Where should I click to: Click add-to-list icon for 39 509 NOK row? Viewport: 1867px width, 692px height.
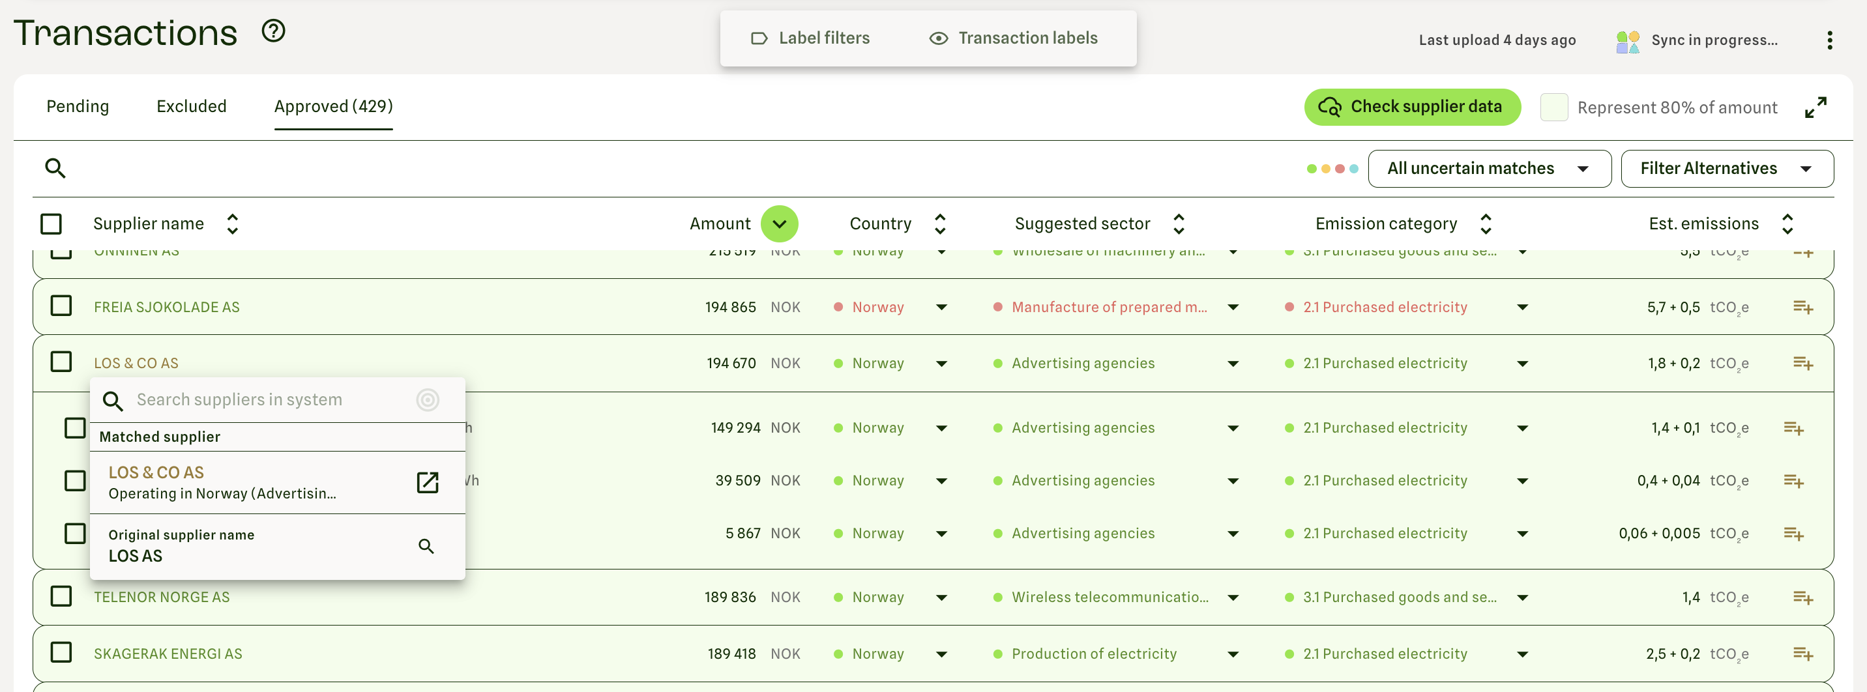tap(1793, 481)
